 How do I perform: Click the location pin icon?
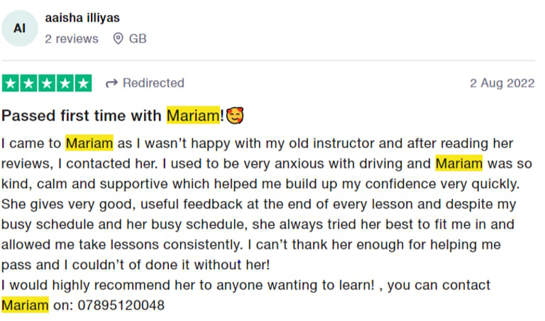coord(119,38)
